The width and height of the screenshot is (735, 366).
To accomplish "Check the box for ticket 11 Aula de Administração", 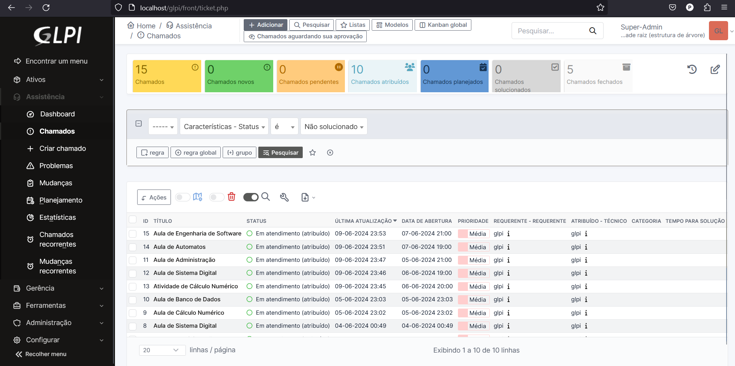I will [x=133, y=260].
